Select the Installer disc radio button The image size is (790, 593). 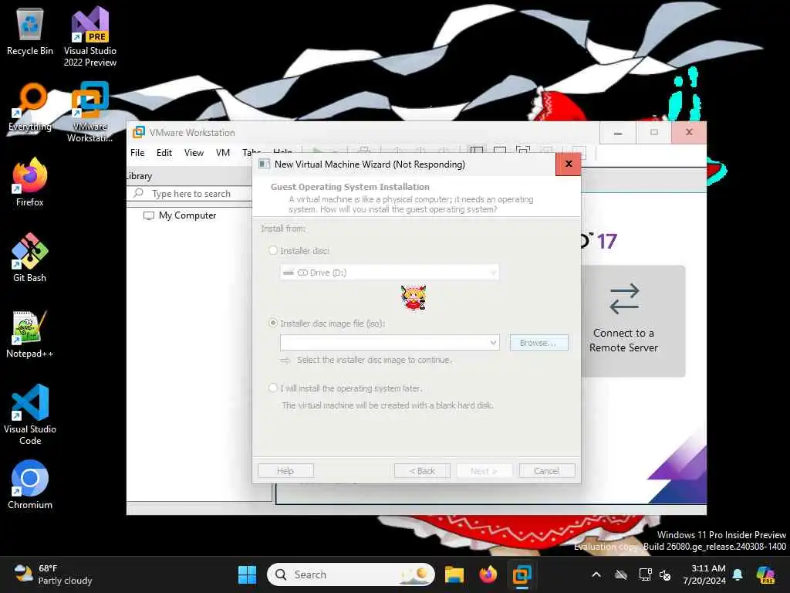pos(273,250)
